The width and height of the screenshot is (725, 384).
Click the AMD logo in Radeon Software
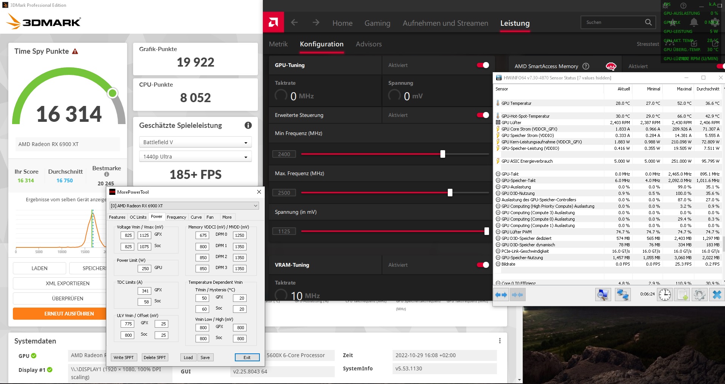(x=273, y=22)
